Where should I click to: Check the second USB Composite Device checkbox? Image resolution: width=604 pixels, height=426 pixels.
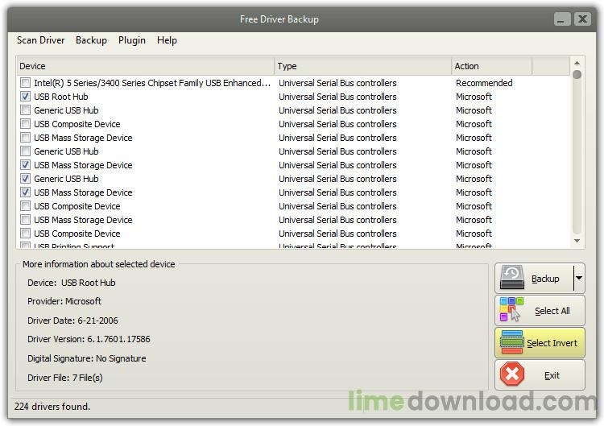coord(26,205)
